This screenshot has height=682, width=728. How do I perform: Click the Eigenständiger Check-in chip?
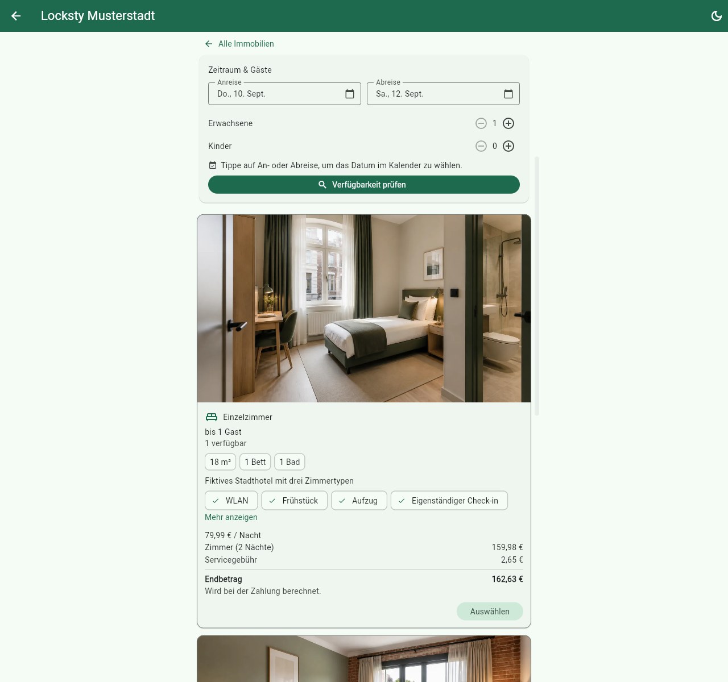coord(449,501)
